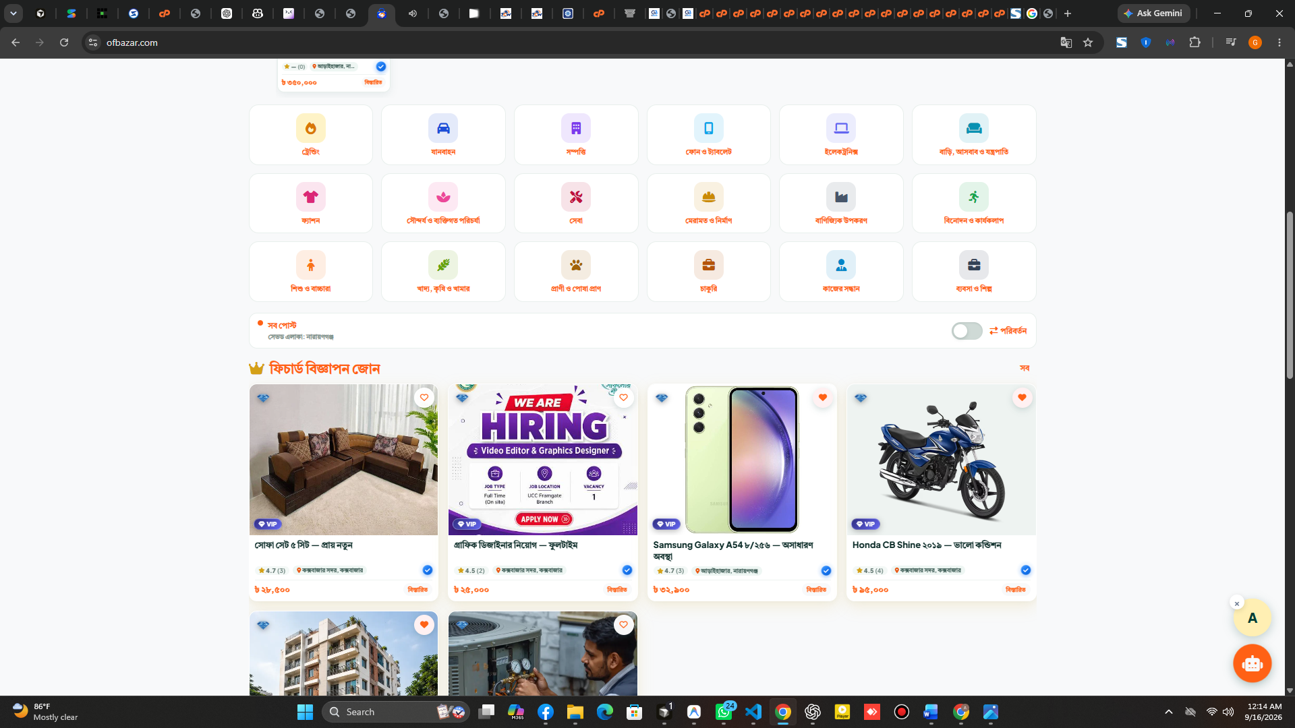This screenshot has height=728, width=1295.
Task: Open the Honda motorcycle listing image
Action: pos(942,460)
